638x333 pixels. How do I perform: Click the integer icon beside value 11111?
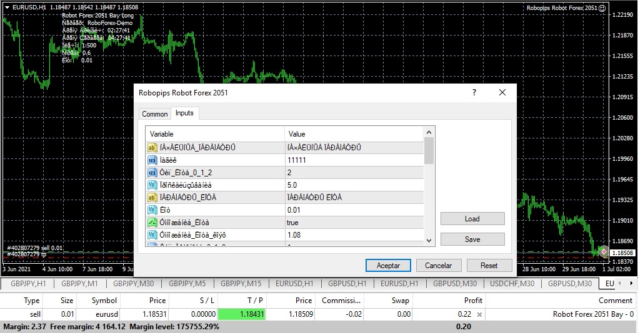coord(152,160)
